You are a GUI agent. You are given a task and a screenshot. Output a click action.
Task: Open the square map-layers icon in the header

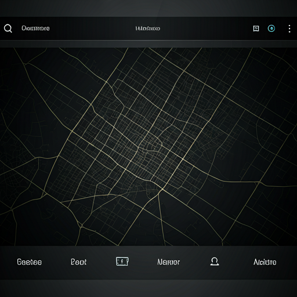(x=256, y=28)
